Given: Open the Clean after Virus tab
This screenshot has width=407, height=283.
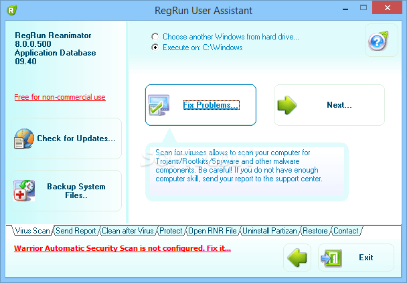Looking at the screenshot, I should pos(127,231).
